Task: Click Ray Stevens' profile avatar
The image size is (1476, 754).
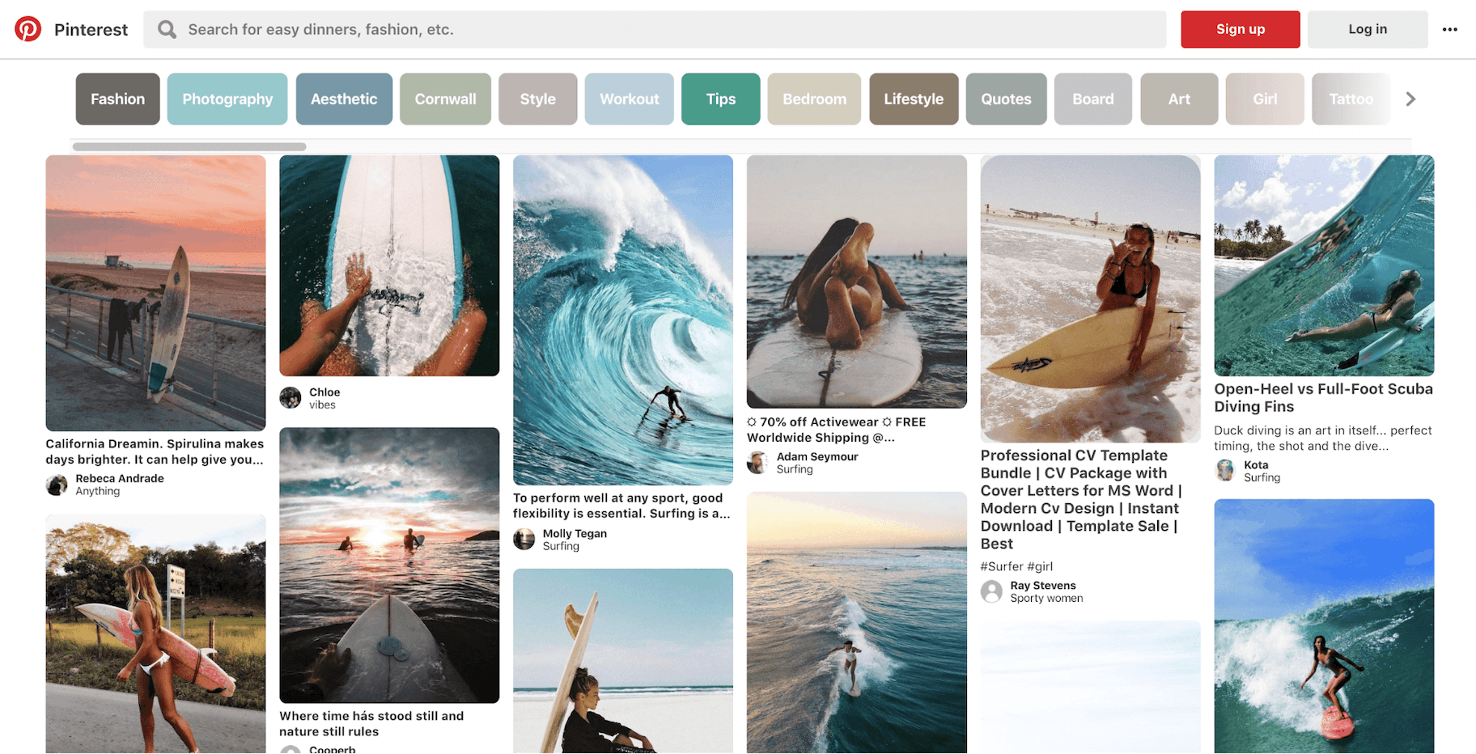Action: 991,591
